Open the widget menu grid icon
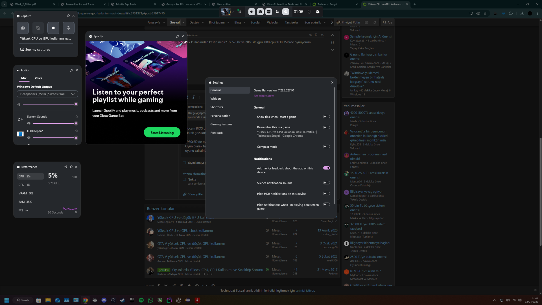The height and width of the screenshot is (305, 542). 240,12
